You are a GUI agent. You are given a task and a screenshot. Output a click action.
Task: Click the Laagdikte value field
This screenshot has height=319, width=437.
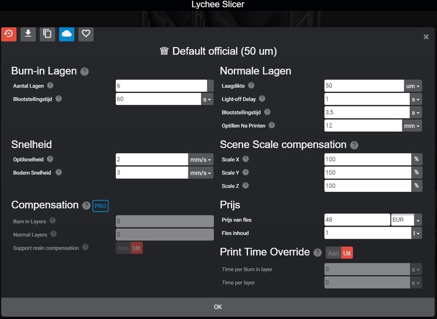pos(364,86)
